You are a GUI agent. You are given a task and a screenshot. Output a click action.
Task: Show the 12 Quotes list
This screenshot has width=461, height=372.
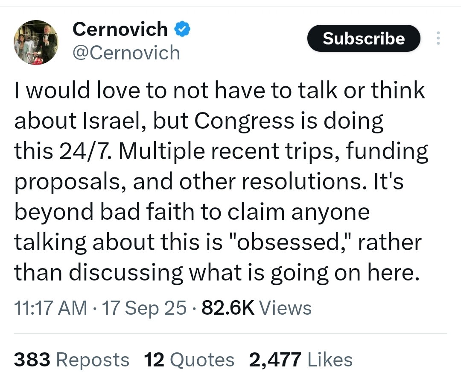189,360
